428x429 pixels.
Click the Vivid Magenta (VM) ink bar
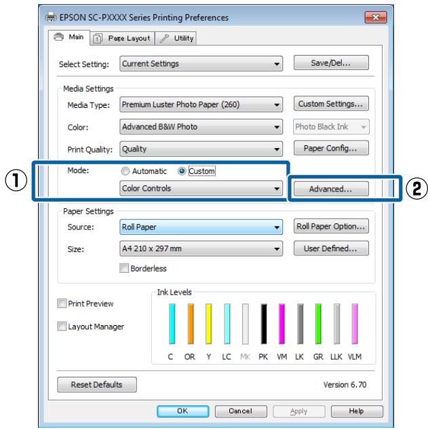[281, 324]
